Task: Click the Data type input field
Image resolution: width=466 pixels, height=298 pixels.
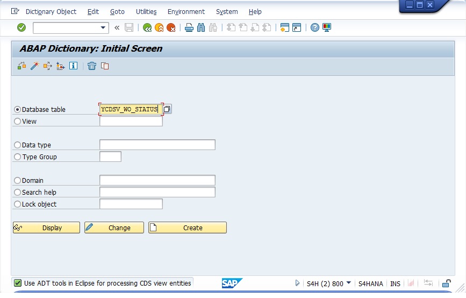Action: click(157, 145)
